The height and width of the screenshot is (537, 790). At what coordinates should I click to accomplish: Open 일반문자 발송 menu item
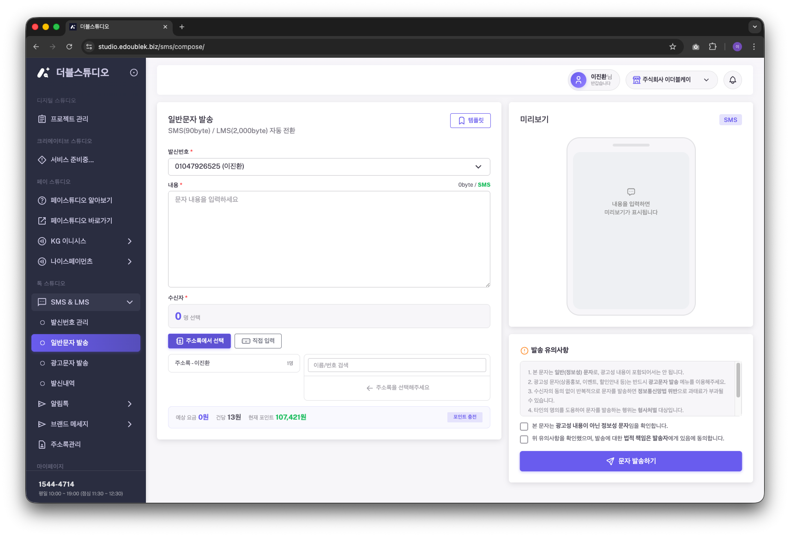pos(86,343)
